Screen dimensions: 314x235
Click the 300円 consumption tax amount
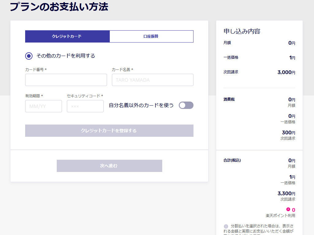[x=288, y=132]
